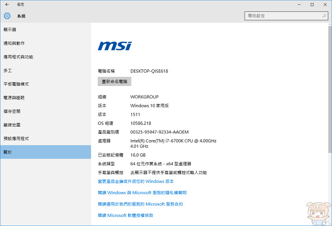Click the back arrow in the title bar

tap(7, 4)
